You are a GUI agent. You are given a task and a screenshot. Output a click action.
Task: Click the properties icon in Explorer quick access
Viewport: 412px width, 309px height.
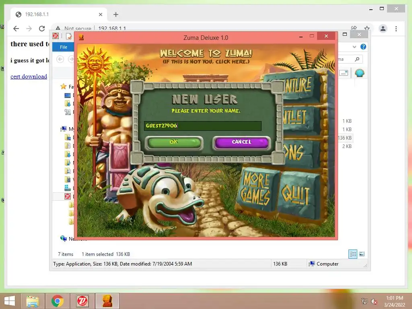point(68,36)
